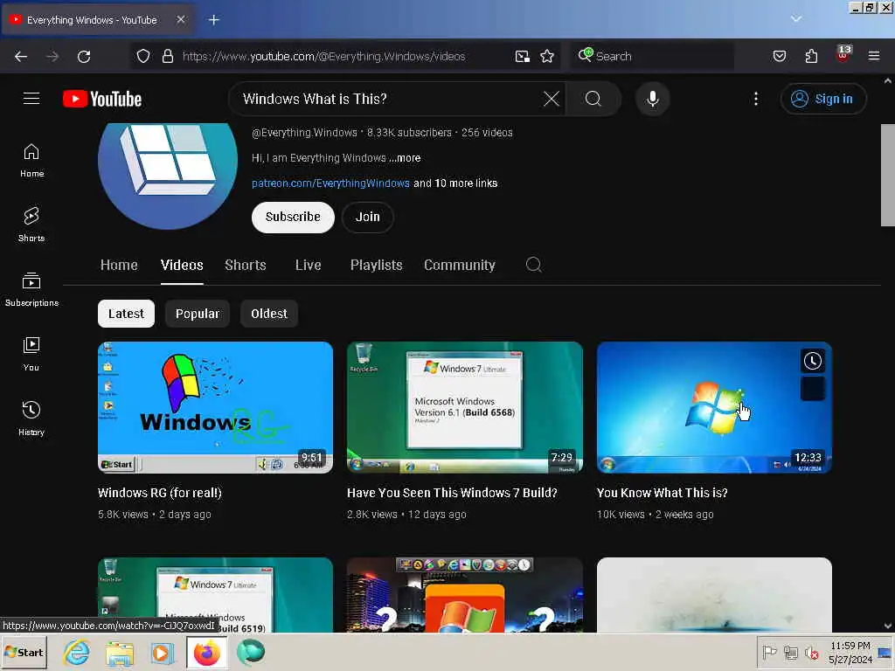Click the Firefox address bar URL
Image resolution: width=895 pixels, height=671 pixels.
click(x=323, y=56)
